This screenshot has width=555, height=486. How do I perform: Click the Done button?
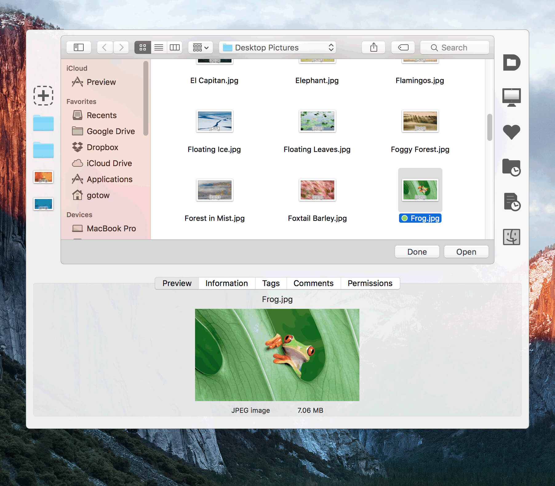(x=417, y=252)
